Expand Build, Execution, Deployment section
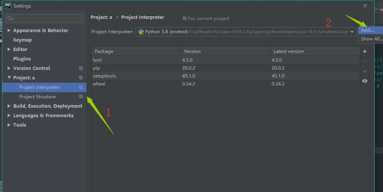 9,106
